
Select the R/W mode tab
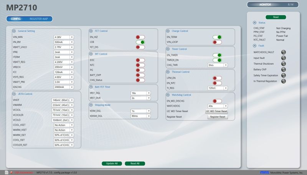pyautogui.click(x=290, y=5)
